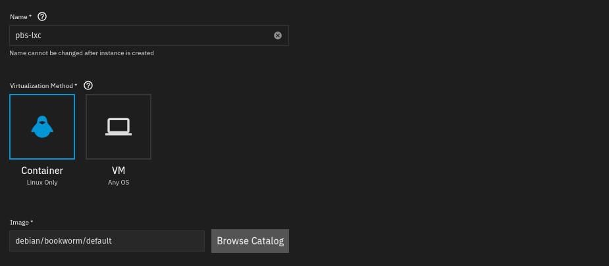Viewport: 609px width, 266px height.
Task: Clear the Name field with the X icon
Action: [278, 35]
